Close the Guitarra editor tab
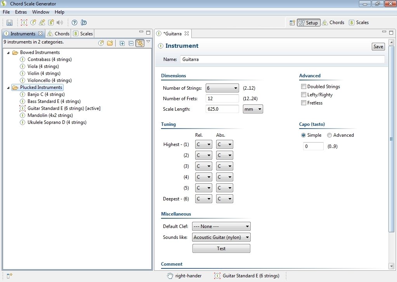This screenshot has height=282, width=397. click(187, 33)
